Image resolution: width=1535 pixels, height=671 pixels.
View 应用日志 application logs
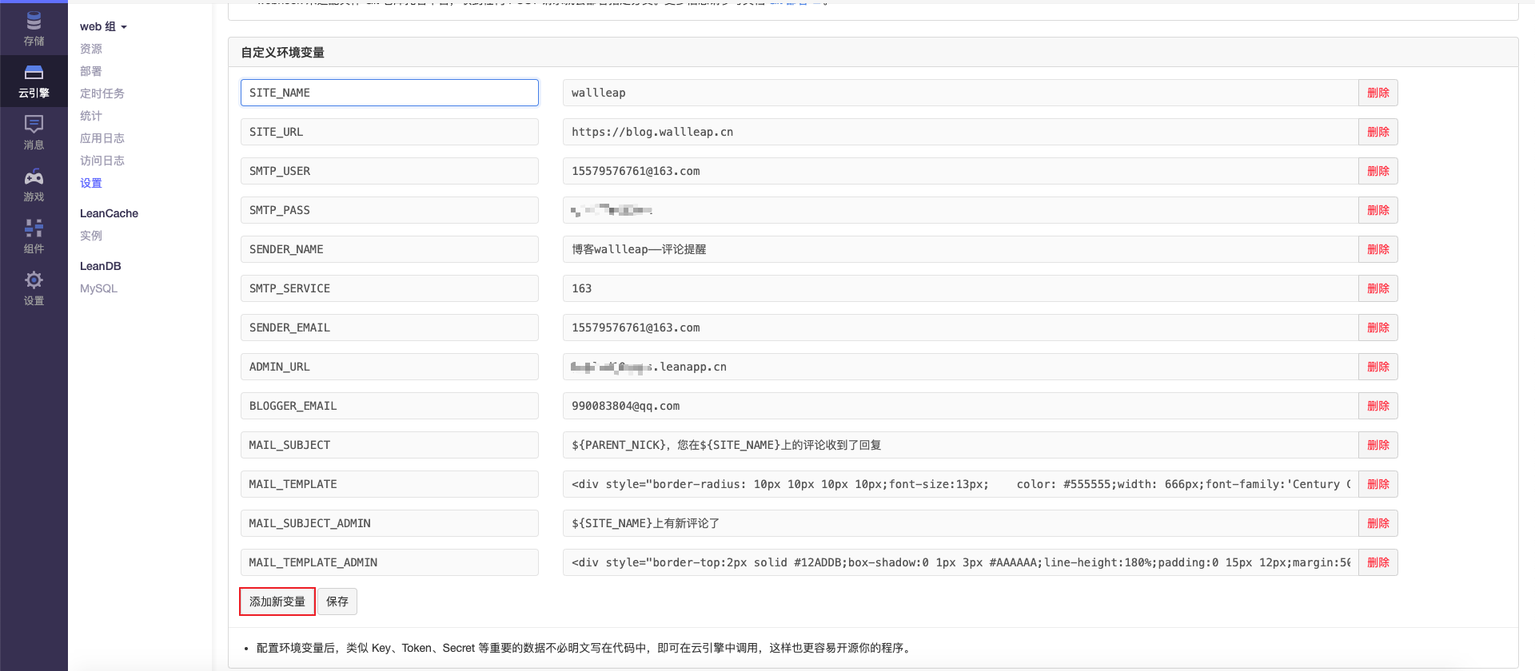click(x=102, y=138)
